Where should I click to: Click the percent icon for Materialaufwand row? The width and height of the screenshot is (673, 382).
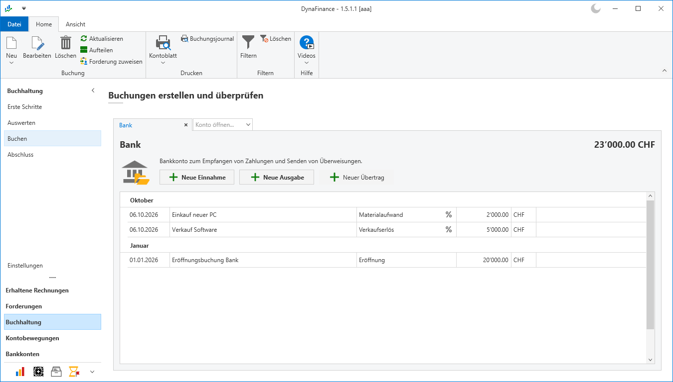[449, 214]
